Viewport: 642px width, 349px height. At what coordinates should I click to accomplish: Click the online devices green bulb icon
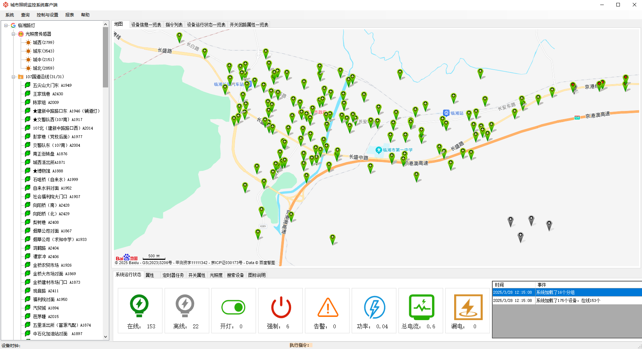pyautogui.click(x=139, y=306)
